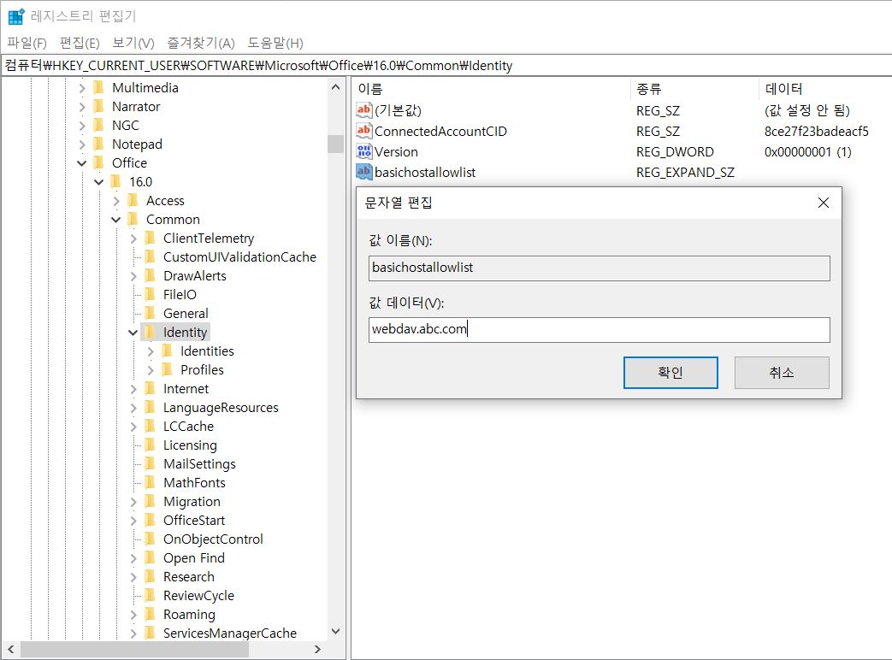Click the tree's horizontal scrollbar right arrow
This screenshot has height=660, width=892.
pyautogui.click(x=317, y=649)
